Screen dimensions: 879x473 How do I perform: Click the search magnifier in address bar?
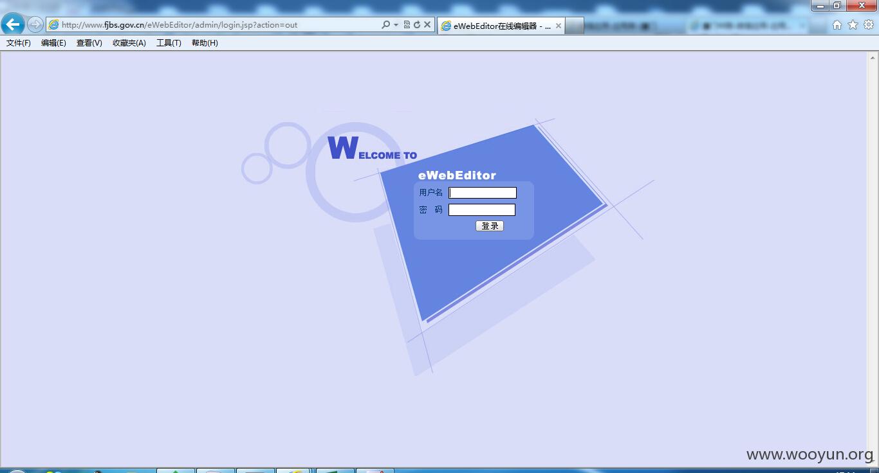point(385,24)
